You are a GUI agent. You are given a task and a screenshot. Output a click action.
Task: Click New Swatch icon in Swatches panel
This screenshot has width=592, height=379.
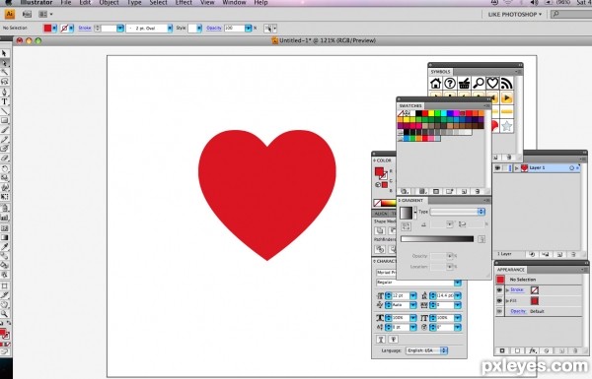point(465,191)
